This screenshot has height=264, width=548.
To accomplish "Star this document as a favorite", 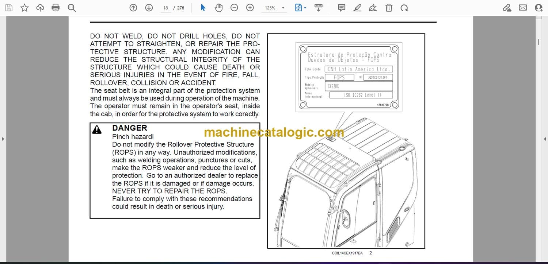I will (x=24, y=8).
